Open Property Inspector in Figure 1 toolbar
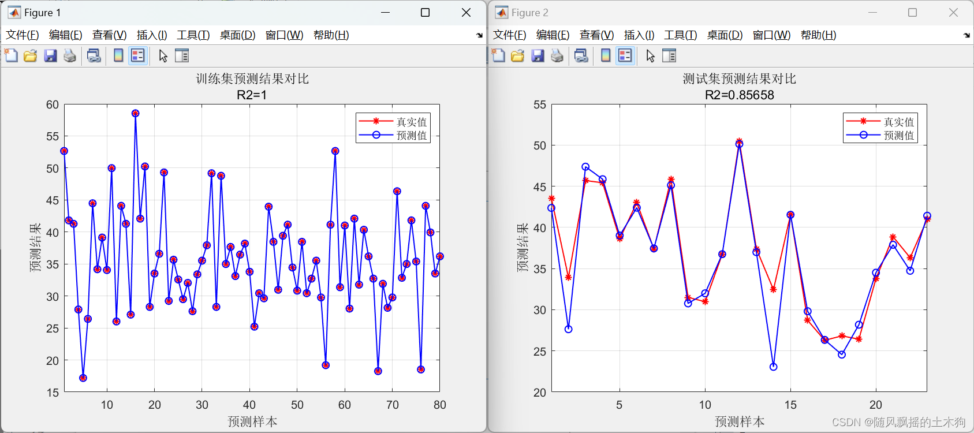Viewport: 974px width, 433px height. 182,55
